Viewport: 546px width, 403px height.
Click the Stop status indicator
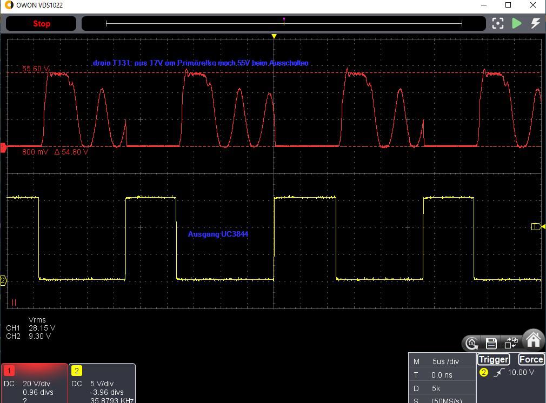coord(41,24)
